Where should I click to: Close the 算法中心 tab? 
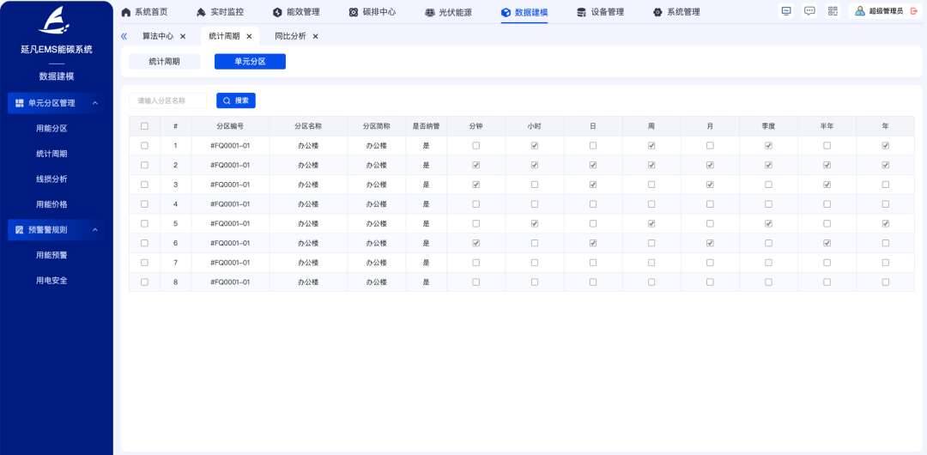(x=183, y=36)
